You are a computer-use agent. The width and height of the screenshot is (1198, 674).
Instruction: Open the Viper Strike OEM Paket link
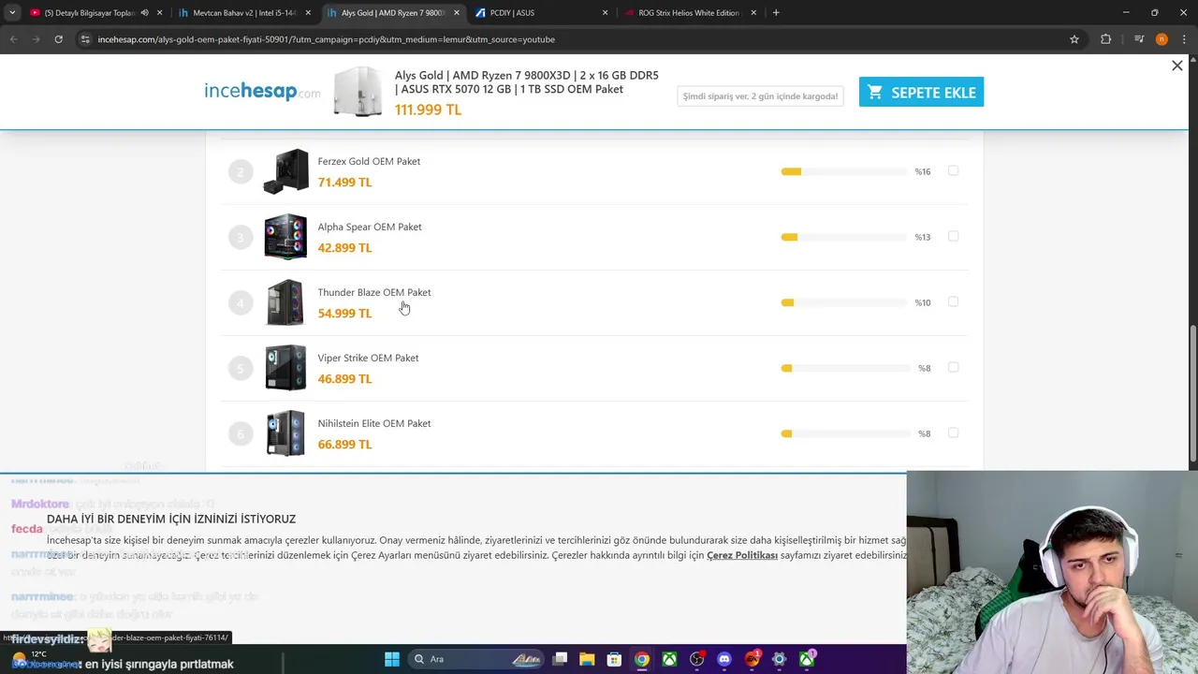point(368,358)
